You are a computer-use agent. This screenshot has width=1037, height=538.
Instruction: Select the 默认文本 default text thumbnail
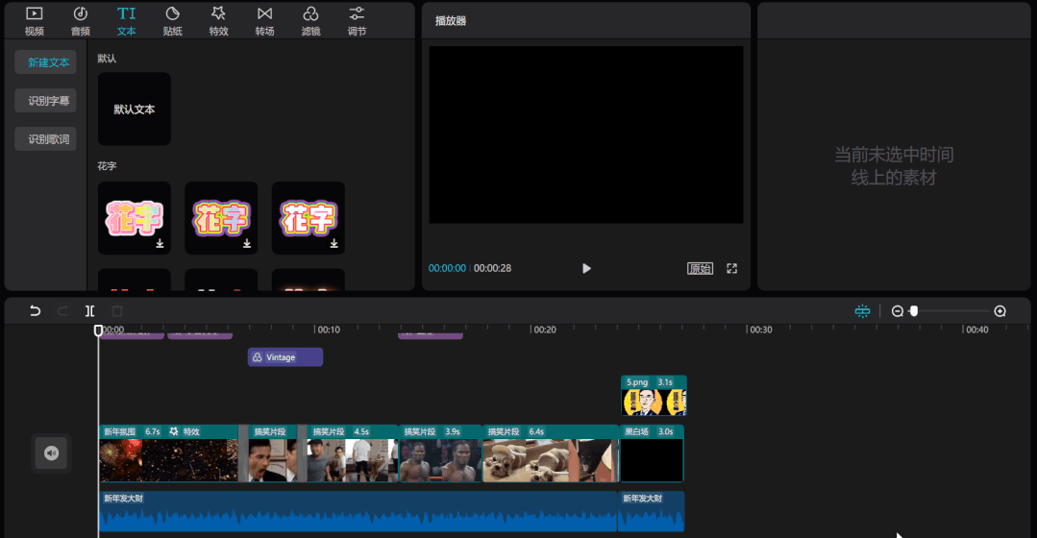click(x=135, y=110)
